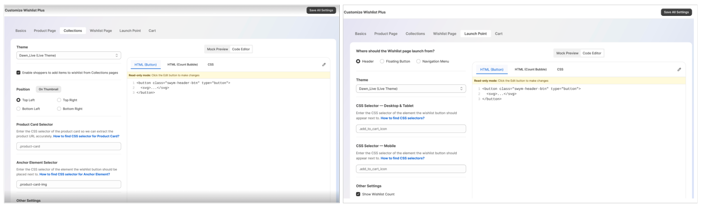Click the closing button tag line in Collections editor

click(x=146, y=93)
